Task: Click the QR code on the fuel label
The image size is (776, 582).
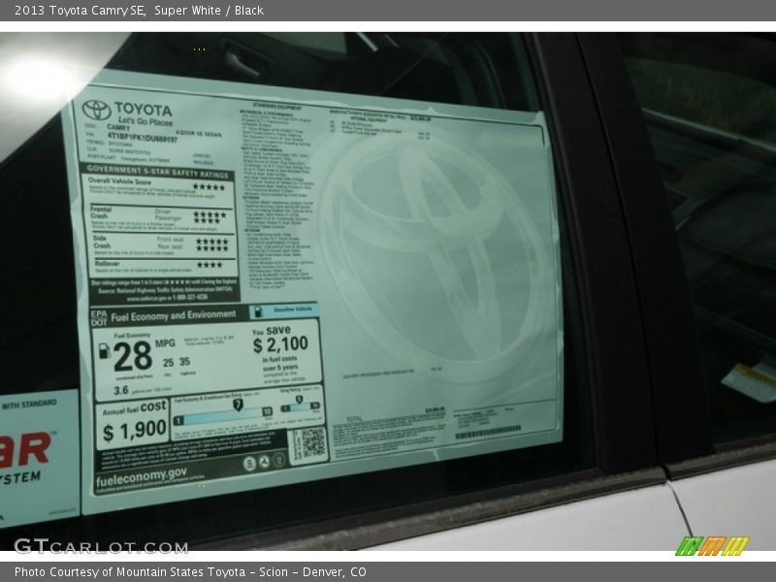Action: (312, 442)
